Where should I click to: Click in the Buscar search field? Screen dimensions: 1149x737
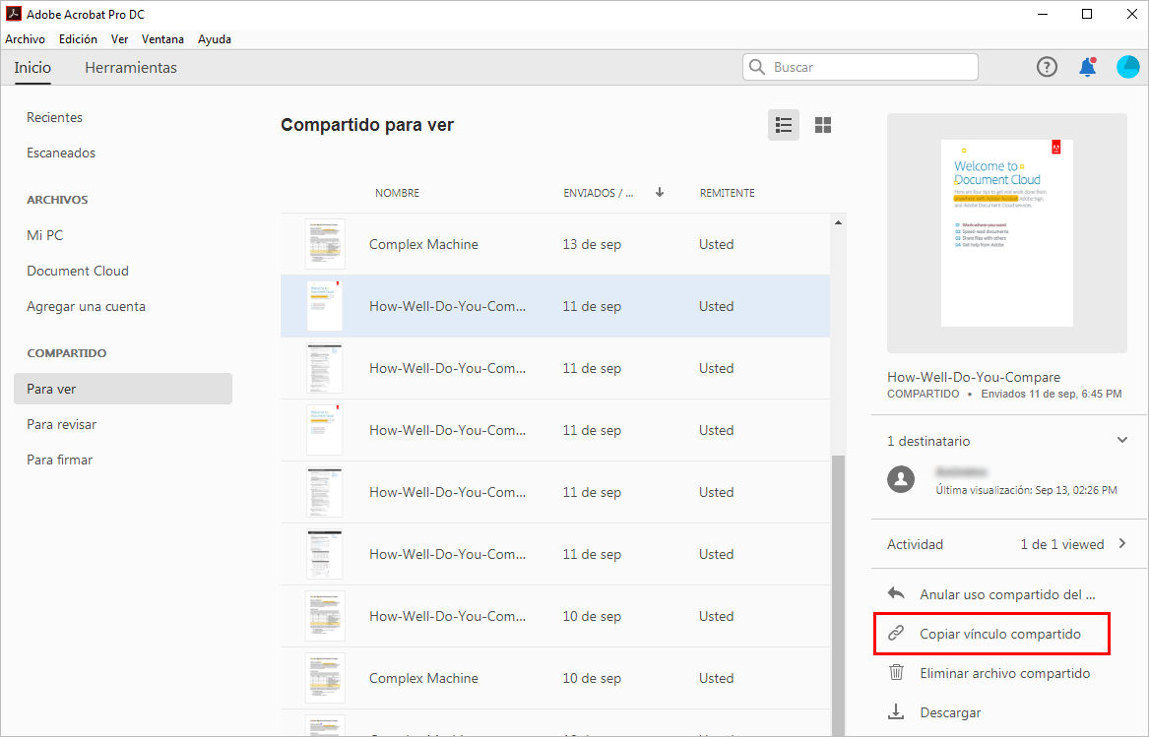coord(861,67)
